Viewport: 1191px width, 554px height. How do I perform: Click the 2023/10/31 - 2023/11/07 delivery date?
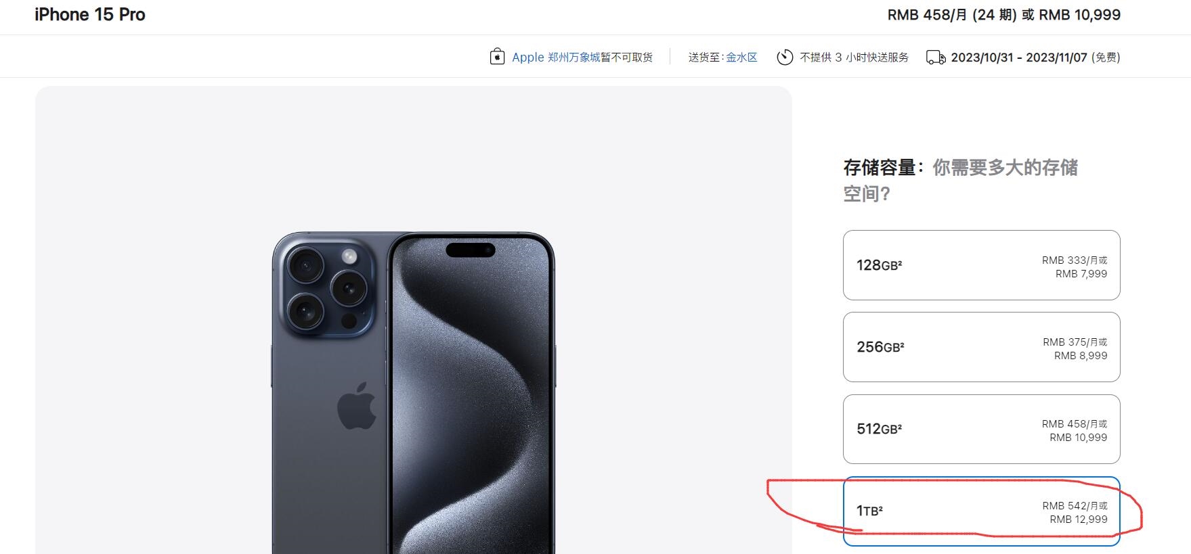[x=1018, y=57]
